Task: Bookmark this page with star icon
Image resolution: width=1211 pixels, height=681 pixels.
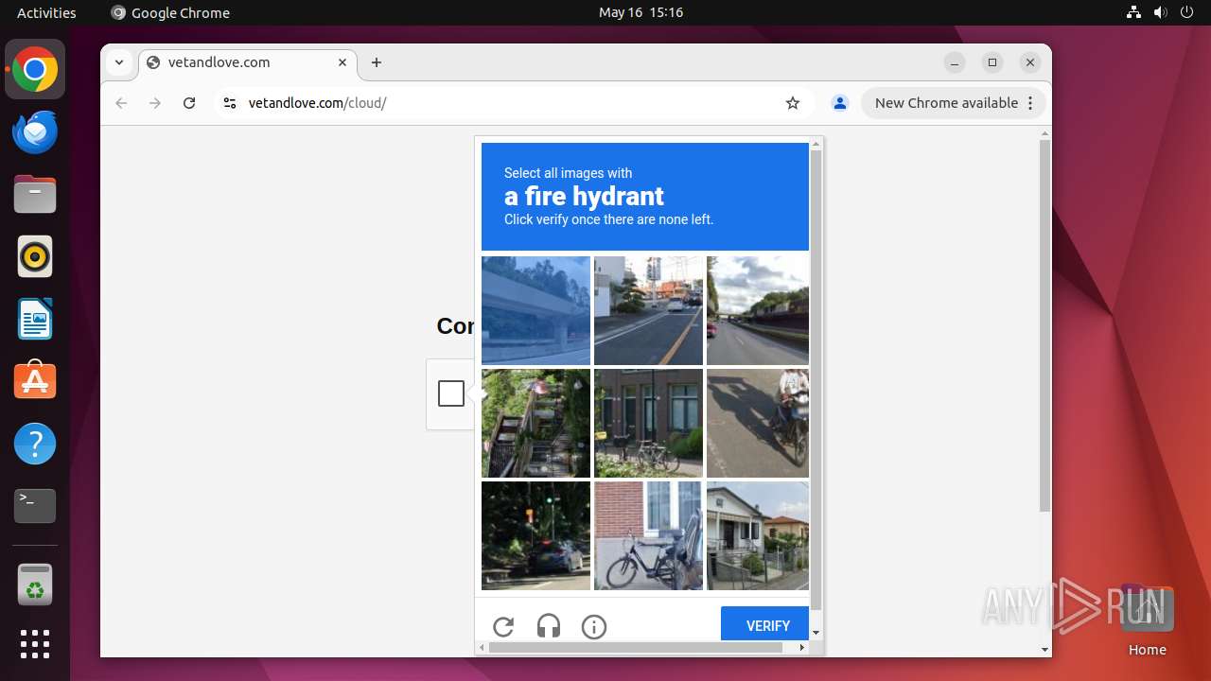Action: (793, 103)
